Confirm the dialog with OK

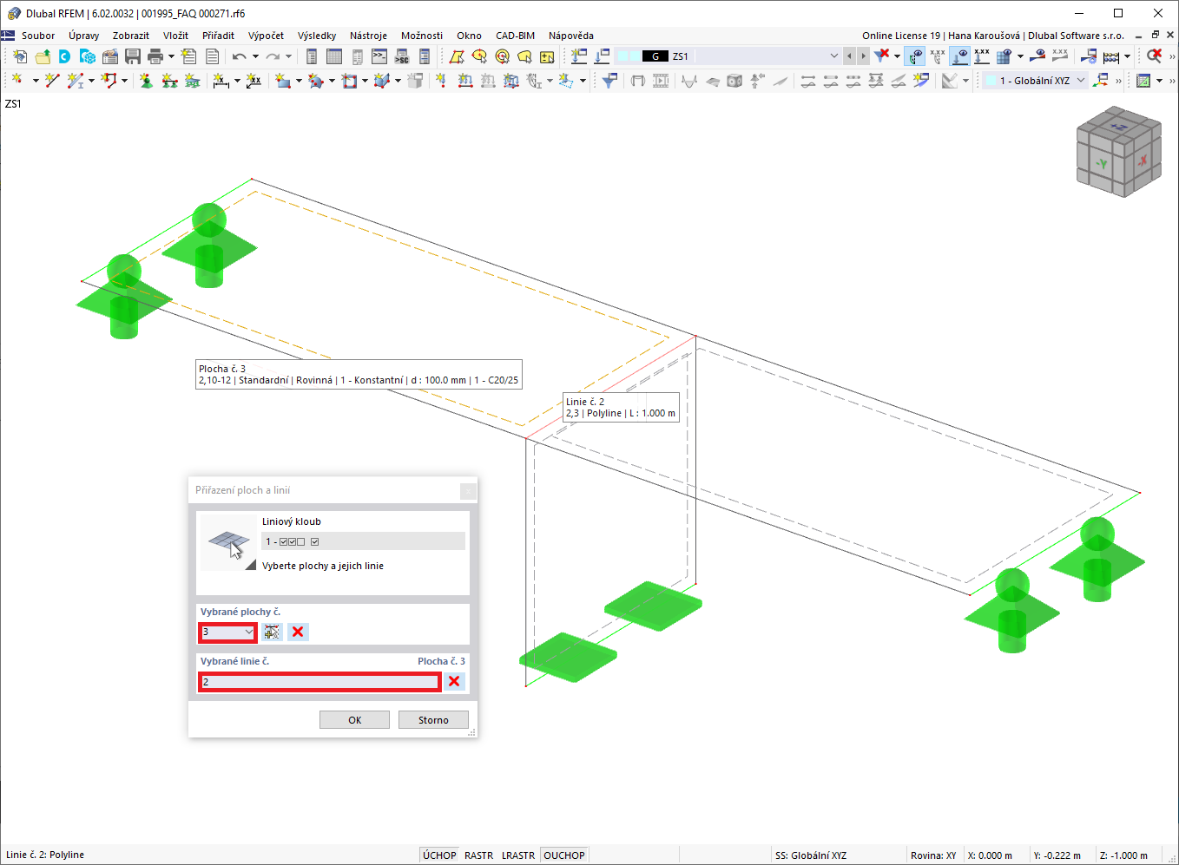(x=354, y=720)
